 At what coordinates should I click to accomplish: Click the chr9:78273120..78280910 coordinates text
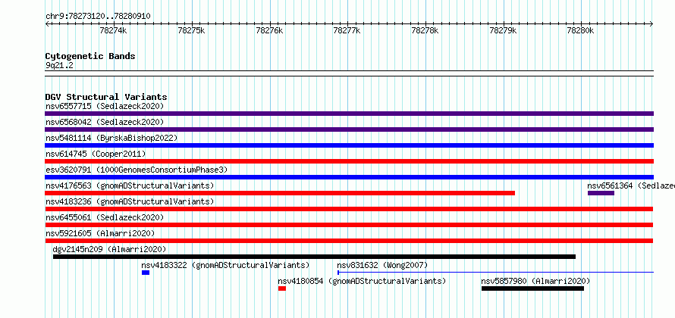pos(98,17)
